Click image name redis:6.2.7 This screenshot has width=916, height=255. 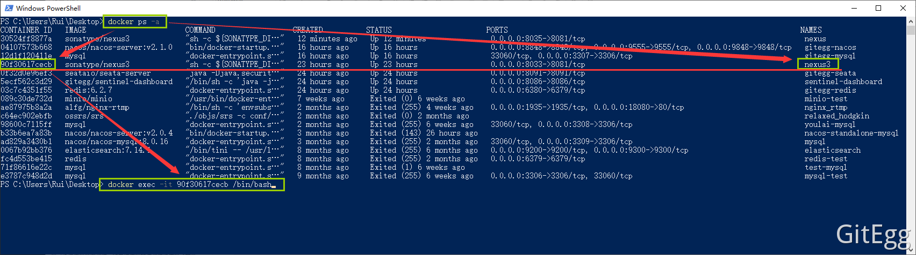coord(89,90)
